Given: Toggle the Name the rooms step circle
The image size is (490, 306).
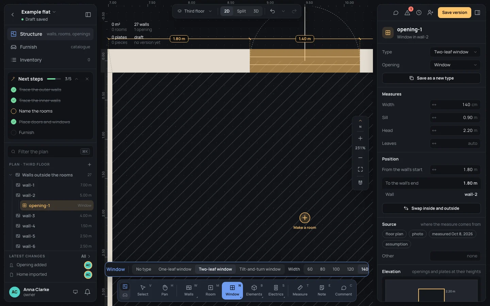Looking at the screenshot, I should tap(14, 111).
